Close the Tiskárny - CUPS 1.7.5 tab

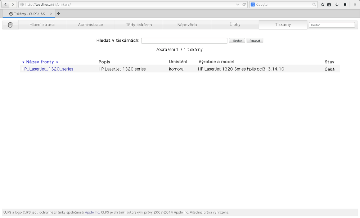click(x=51, y=14)
